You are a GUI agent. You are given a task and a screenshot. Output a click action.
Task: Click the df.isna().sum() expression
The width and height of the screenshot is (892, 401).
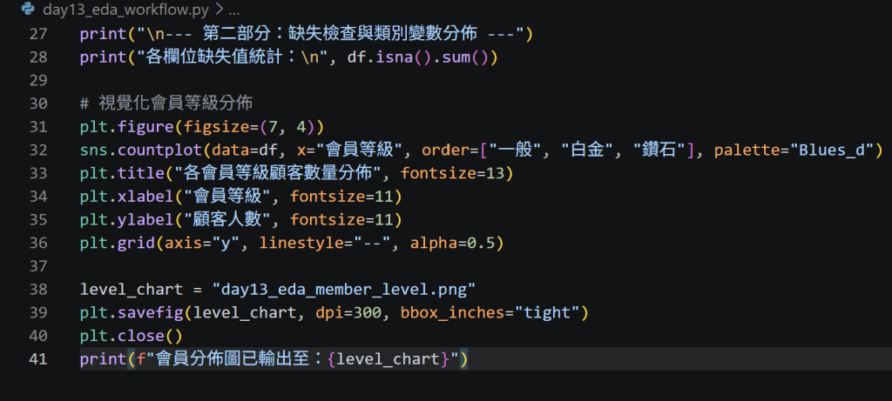(x=422, y=57)
